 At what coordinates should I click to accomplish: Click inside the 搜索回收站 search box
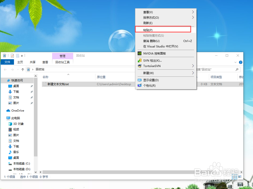218,69
